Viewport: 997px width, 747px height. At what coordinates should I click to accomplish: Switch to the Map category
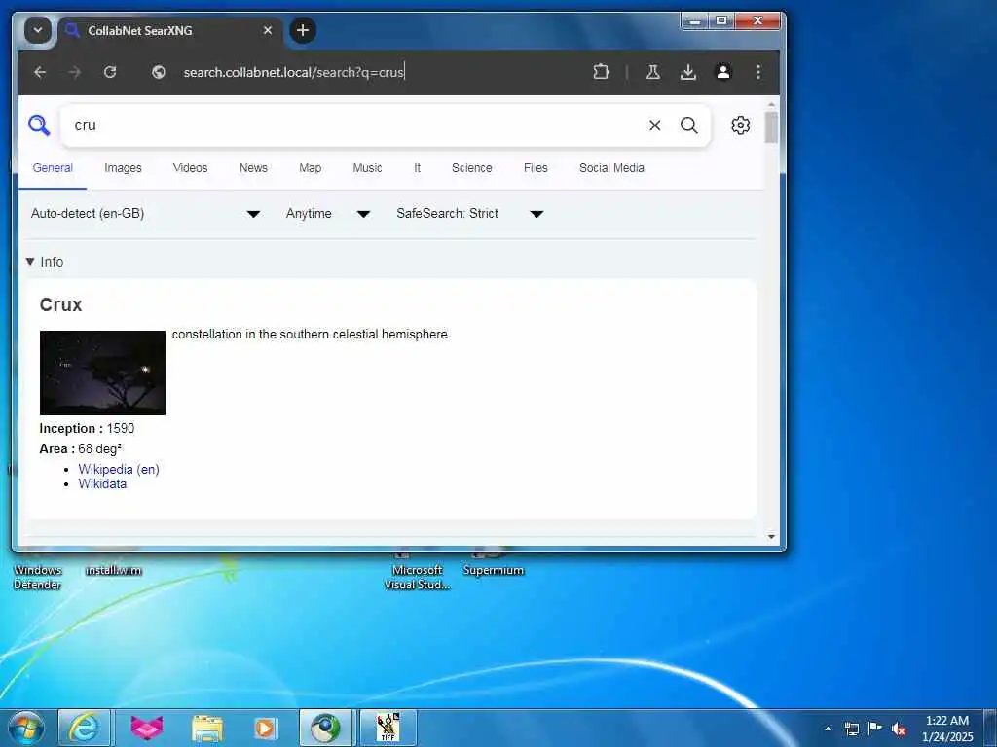(x=311, y=168)
